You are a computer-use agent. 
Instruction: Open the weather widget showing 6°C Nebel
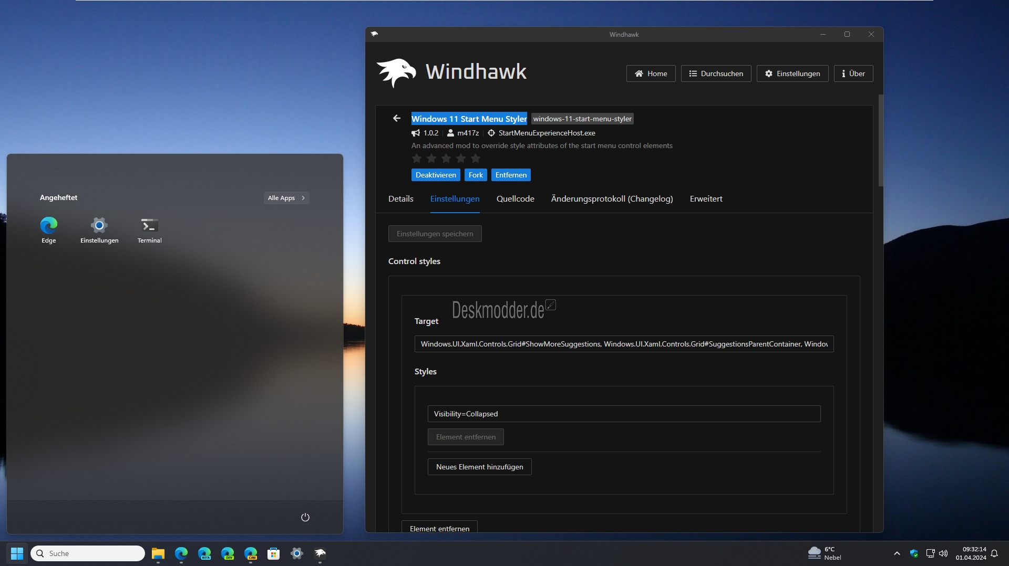click(825, 553)
